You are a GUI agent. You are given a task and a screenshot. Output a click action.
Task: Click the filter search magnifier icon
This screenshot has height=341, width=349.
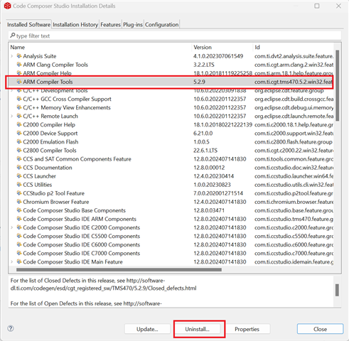tap(13, 36)
